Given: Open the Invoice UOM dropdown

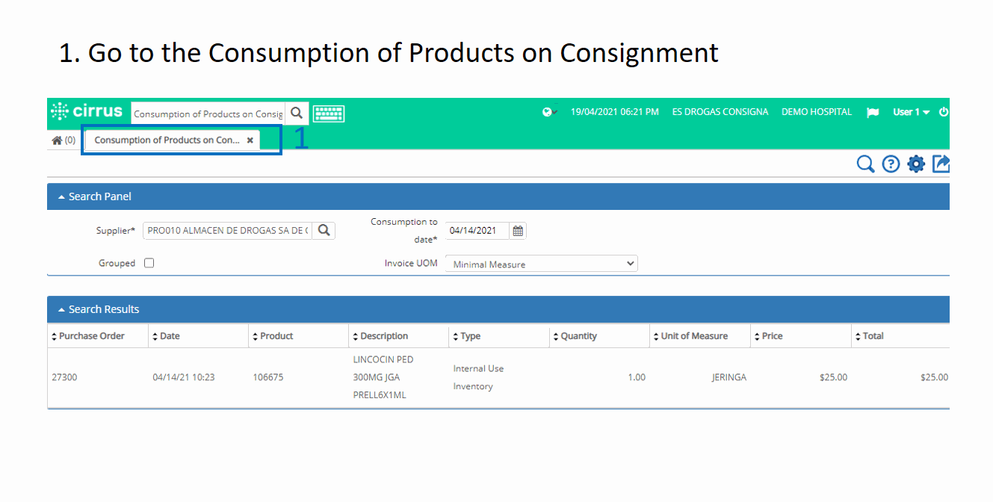Looking at the screenshot, I should point(542,264).
